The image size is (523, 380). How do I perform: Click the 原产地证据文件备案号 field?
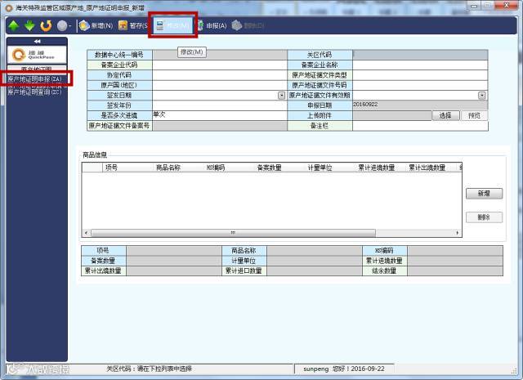pyautogui.click(x=220, y=126)
